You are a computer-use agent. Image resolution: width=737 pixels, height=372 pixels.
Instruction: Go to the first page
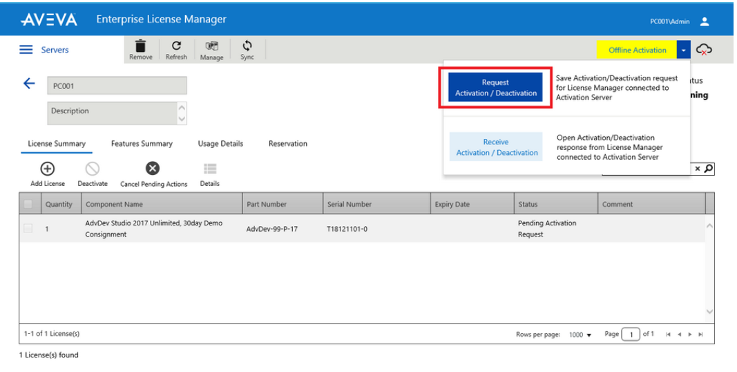(x=668, y=335)
